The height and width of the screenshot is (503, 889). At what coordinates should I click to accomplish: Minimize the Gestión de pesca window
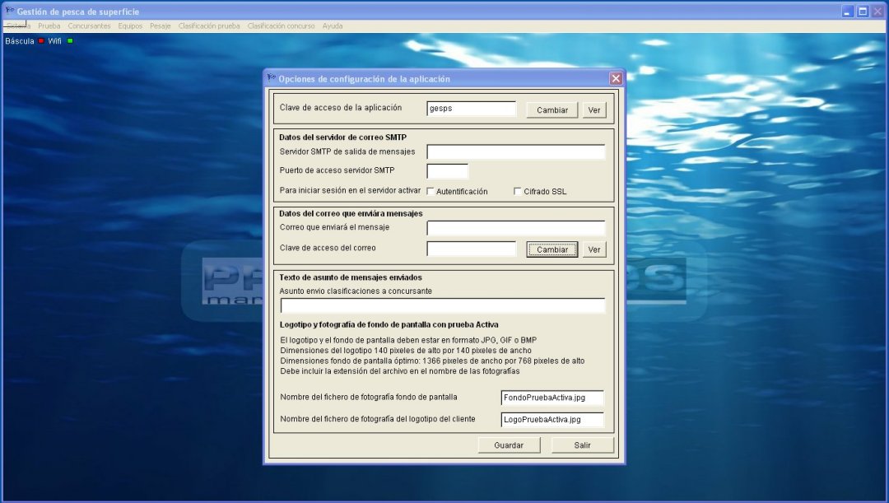coord(848,12)
